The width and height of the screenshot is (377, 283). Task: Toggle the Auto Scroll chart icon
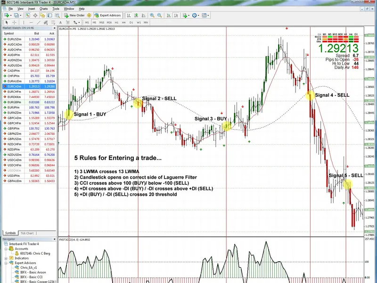point(169,16)
